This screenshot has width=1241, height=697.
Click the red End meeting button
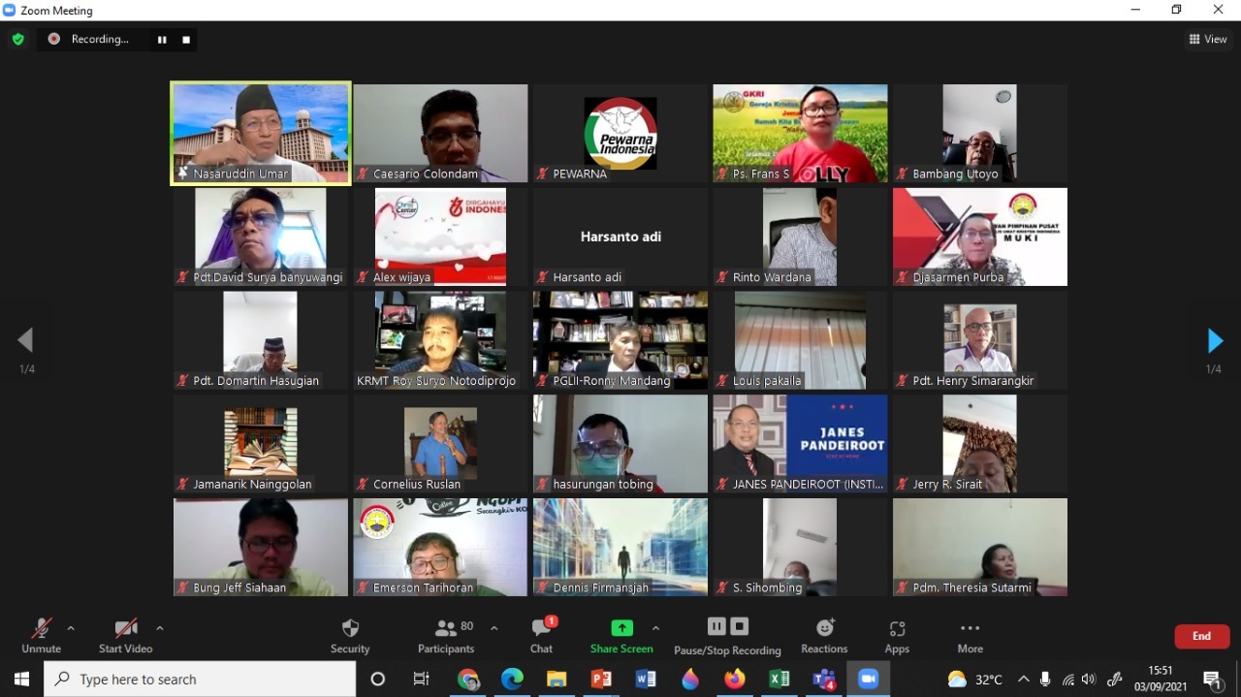point(1201,636)
